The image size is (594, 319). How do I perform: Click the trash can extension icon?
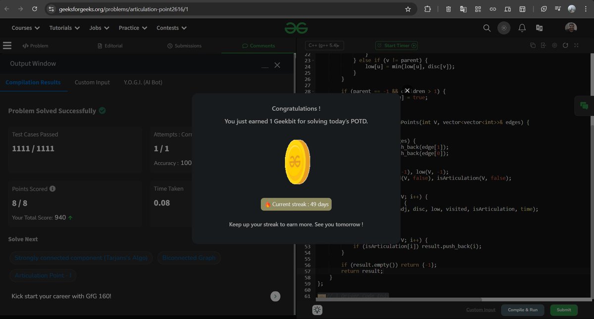click(x=448, y=9)
